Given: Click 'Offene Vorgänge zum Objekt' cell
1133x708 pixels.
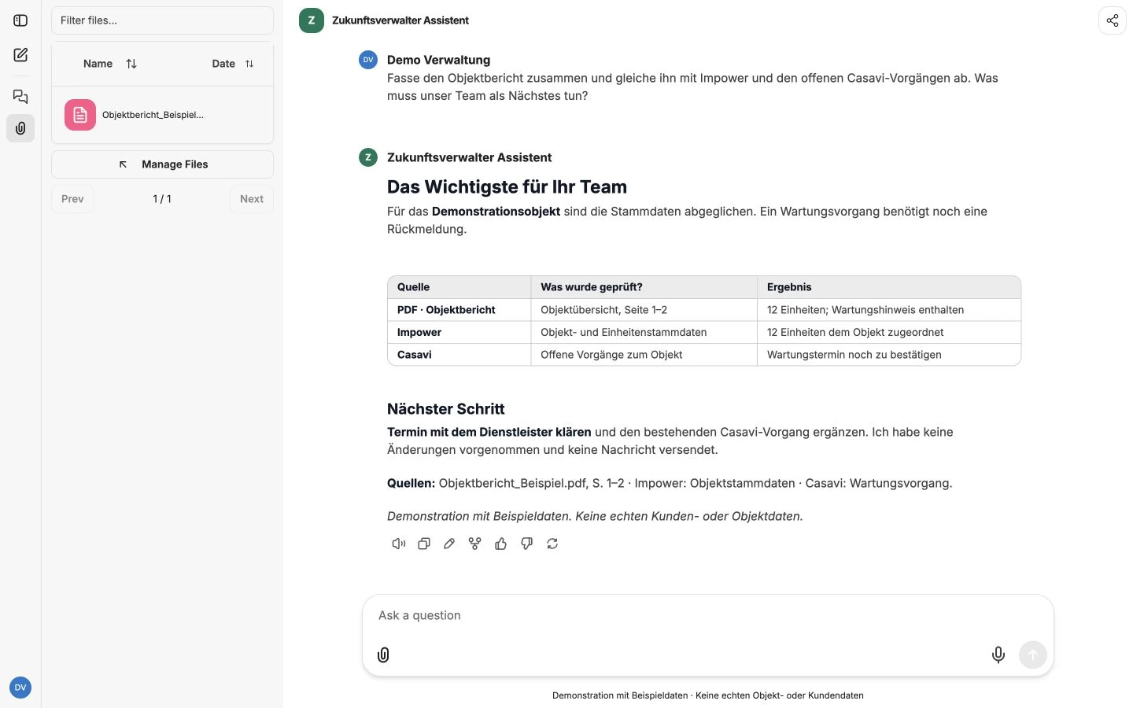Looking at the screenshot, I should [x=644, y=355].
